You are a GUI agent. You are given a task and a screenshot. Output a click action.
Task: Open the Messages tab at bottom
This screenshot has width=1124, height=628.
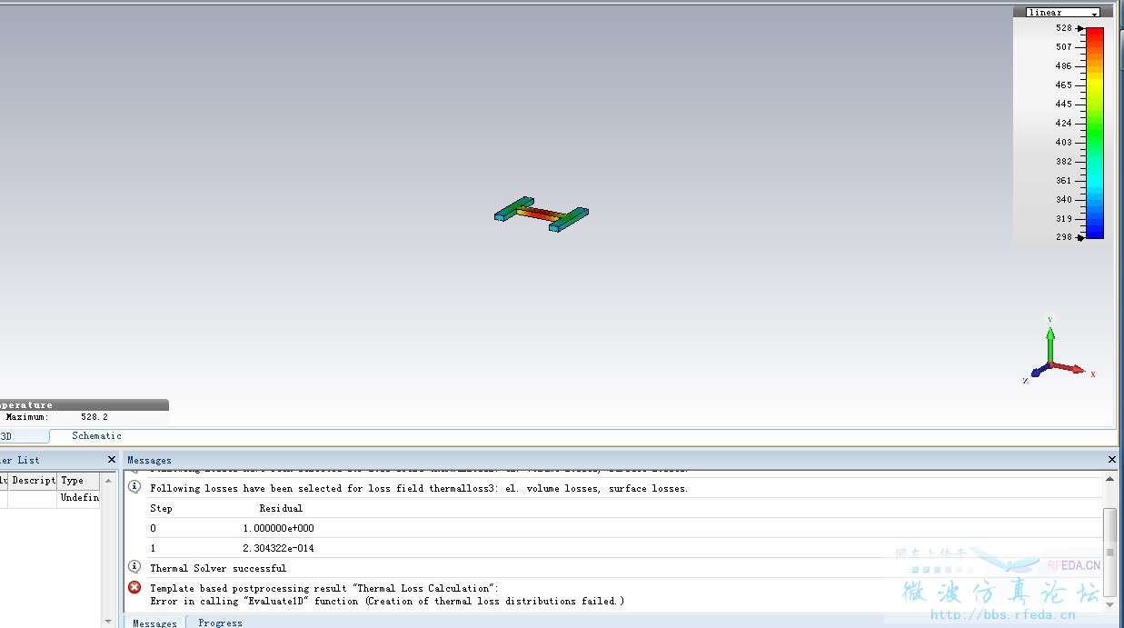click(154, 623)
